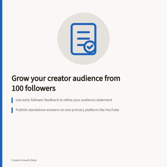Select the text "Publish standalone answers on one primary platform like YouTube"

click(x=67, y=110)
